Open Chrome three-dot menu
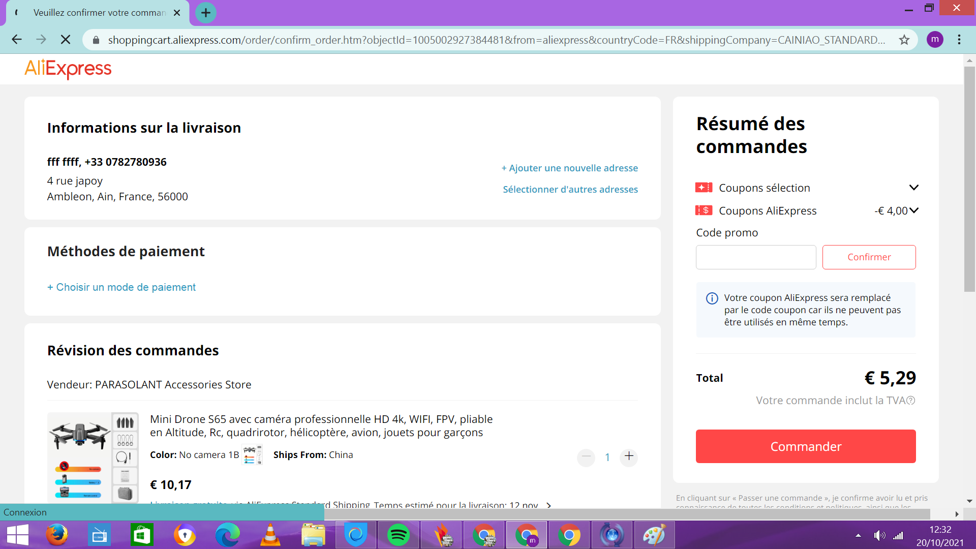The height and width of the screenshot is (549, 976). pyautogui.click(x=959, y=40)
